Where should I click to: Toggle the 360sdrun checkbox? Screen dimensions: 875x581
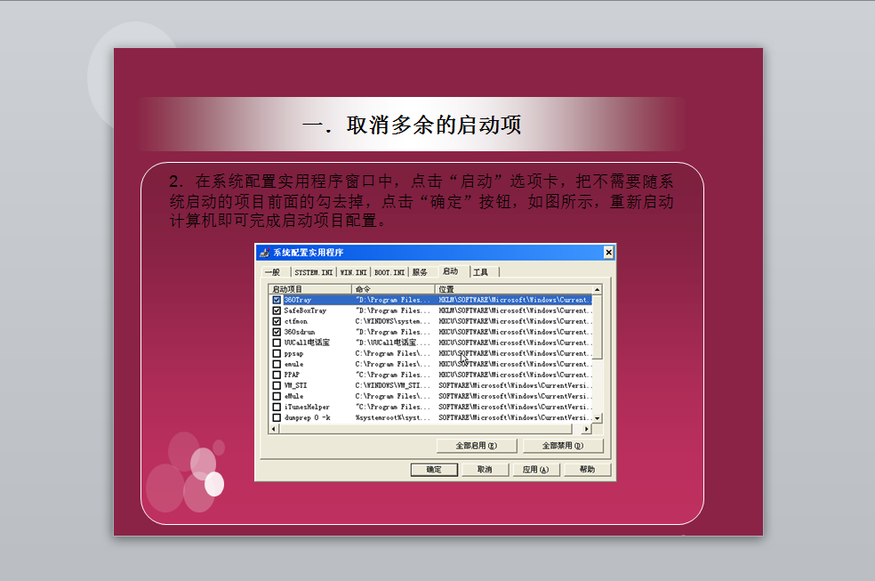click(x=277, y=332)
